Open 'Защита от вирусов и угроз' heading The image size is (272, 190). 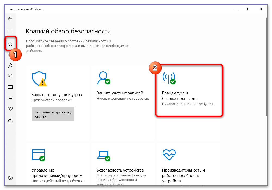coord(57,95)
